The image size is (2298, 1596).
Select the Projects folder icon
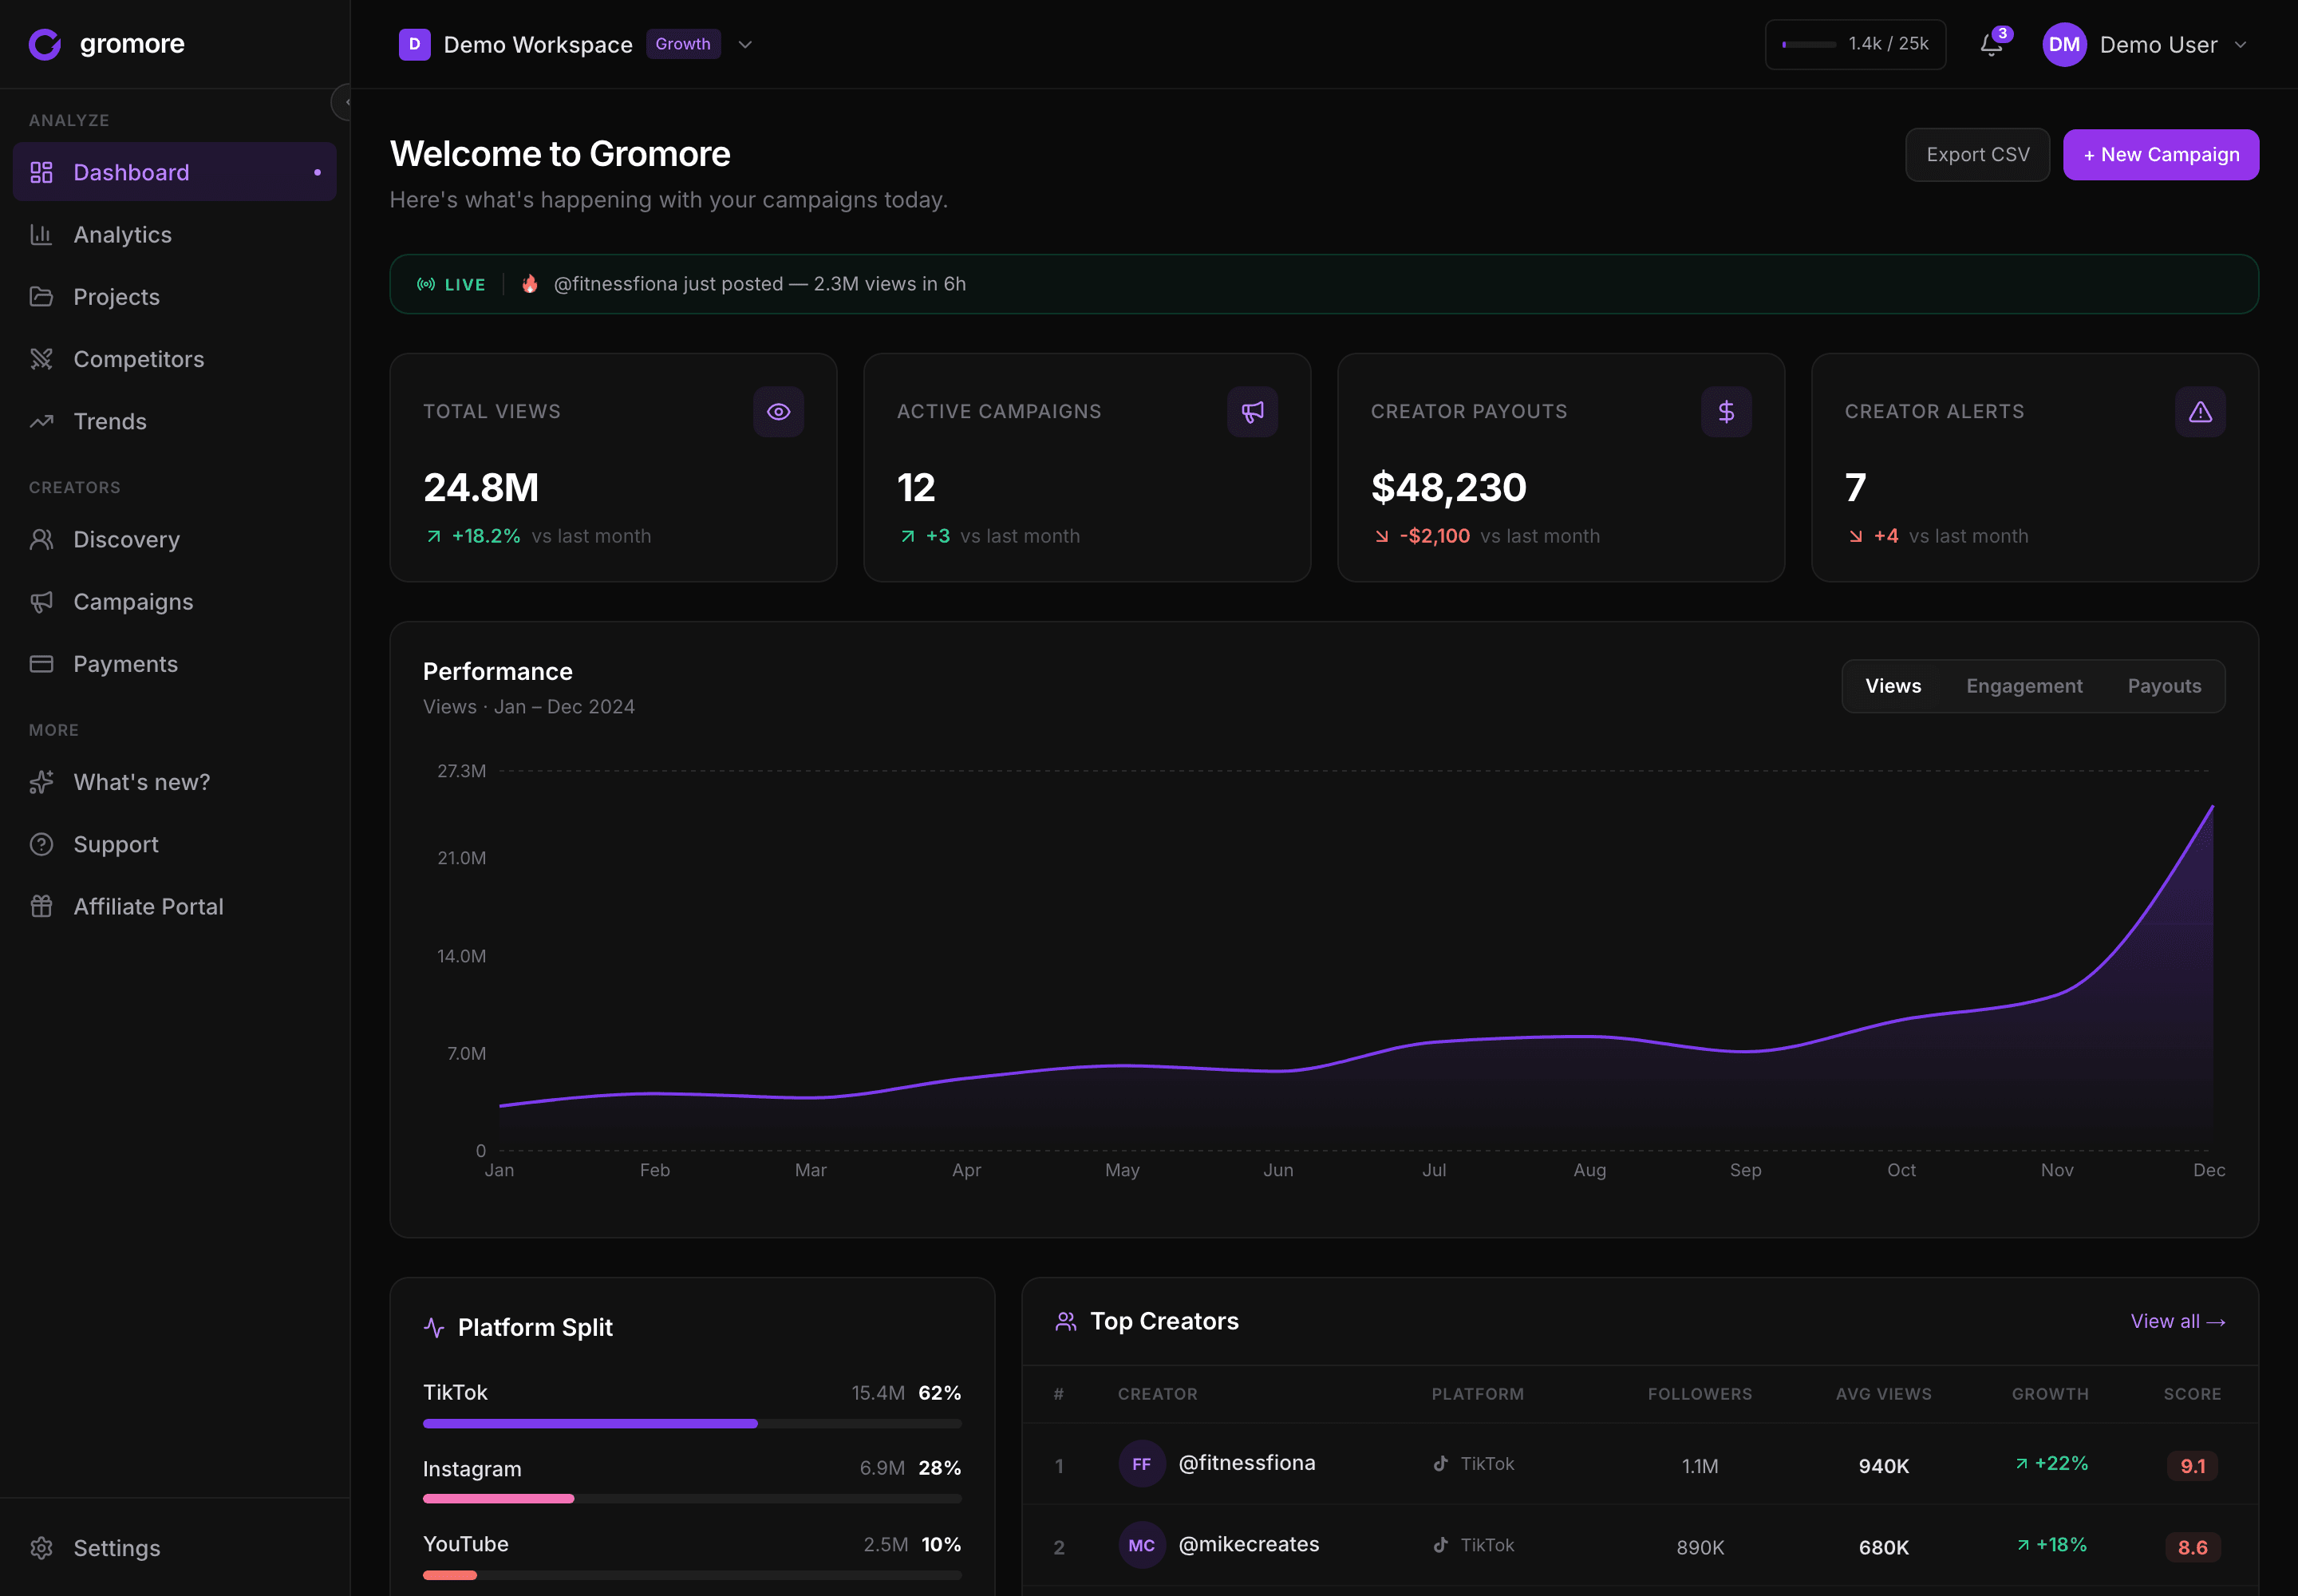[41, 297]
